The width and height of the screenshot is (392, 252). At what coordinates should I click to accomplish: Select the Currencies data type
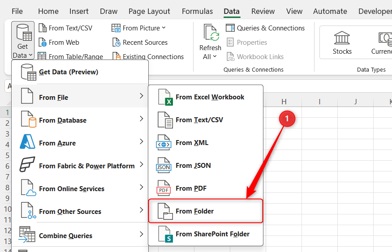click(x=383, y=43)
